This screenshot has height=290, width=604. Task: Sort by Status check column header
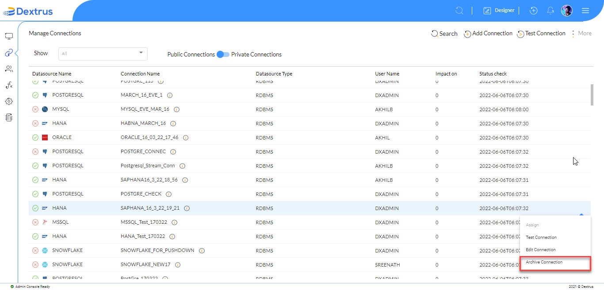(493, 74)
